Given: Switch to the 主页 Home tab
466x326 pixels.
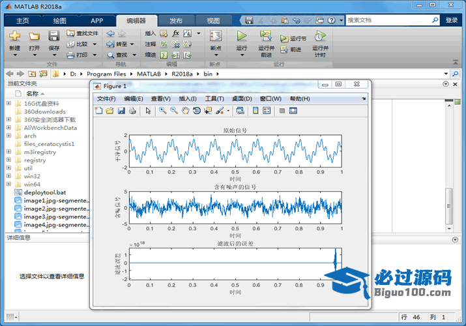Looking at the screenshot, I should (23, 21).
